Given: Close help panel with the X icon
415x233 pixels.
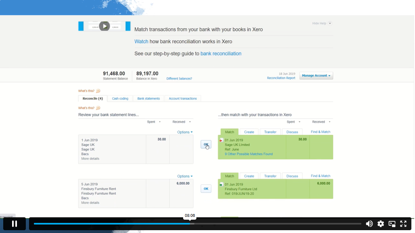Looking at the screenshot, I should (x=330, y=23).
